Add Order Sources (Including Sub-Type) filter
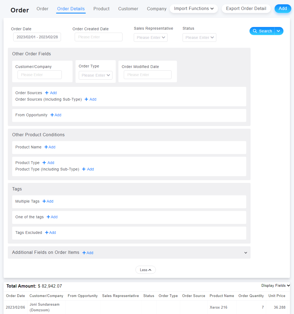The image size is (294, 314). click(91, 99)
